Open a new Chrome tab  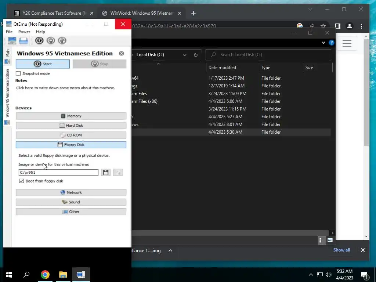tap(194, 14)
